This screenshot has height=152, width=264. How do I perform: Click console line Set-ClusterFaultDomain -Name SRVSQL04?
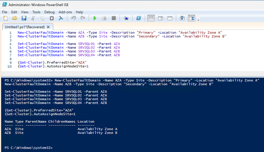[x=56, y=103]
